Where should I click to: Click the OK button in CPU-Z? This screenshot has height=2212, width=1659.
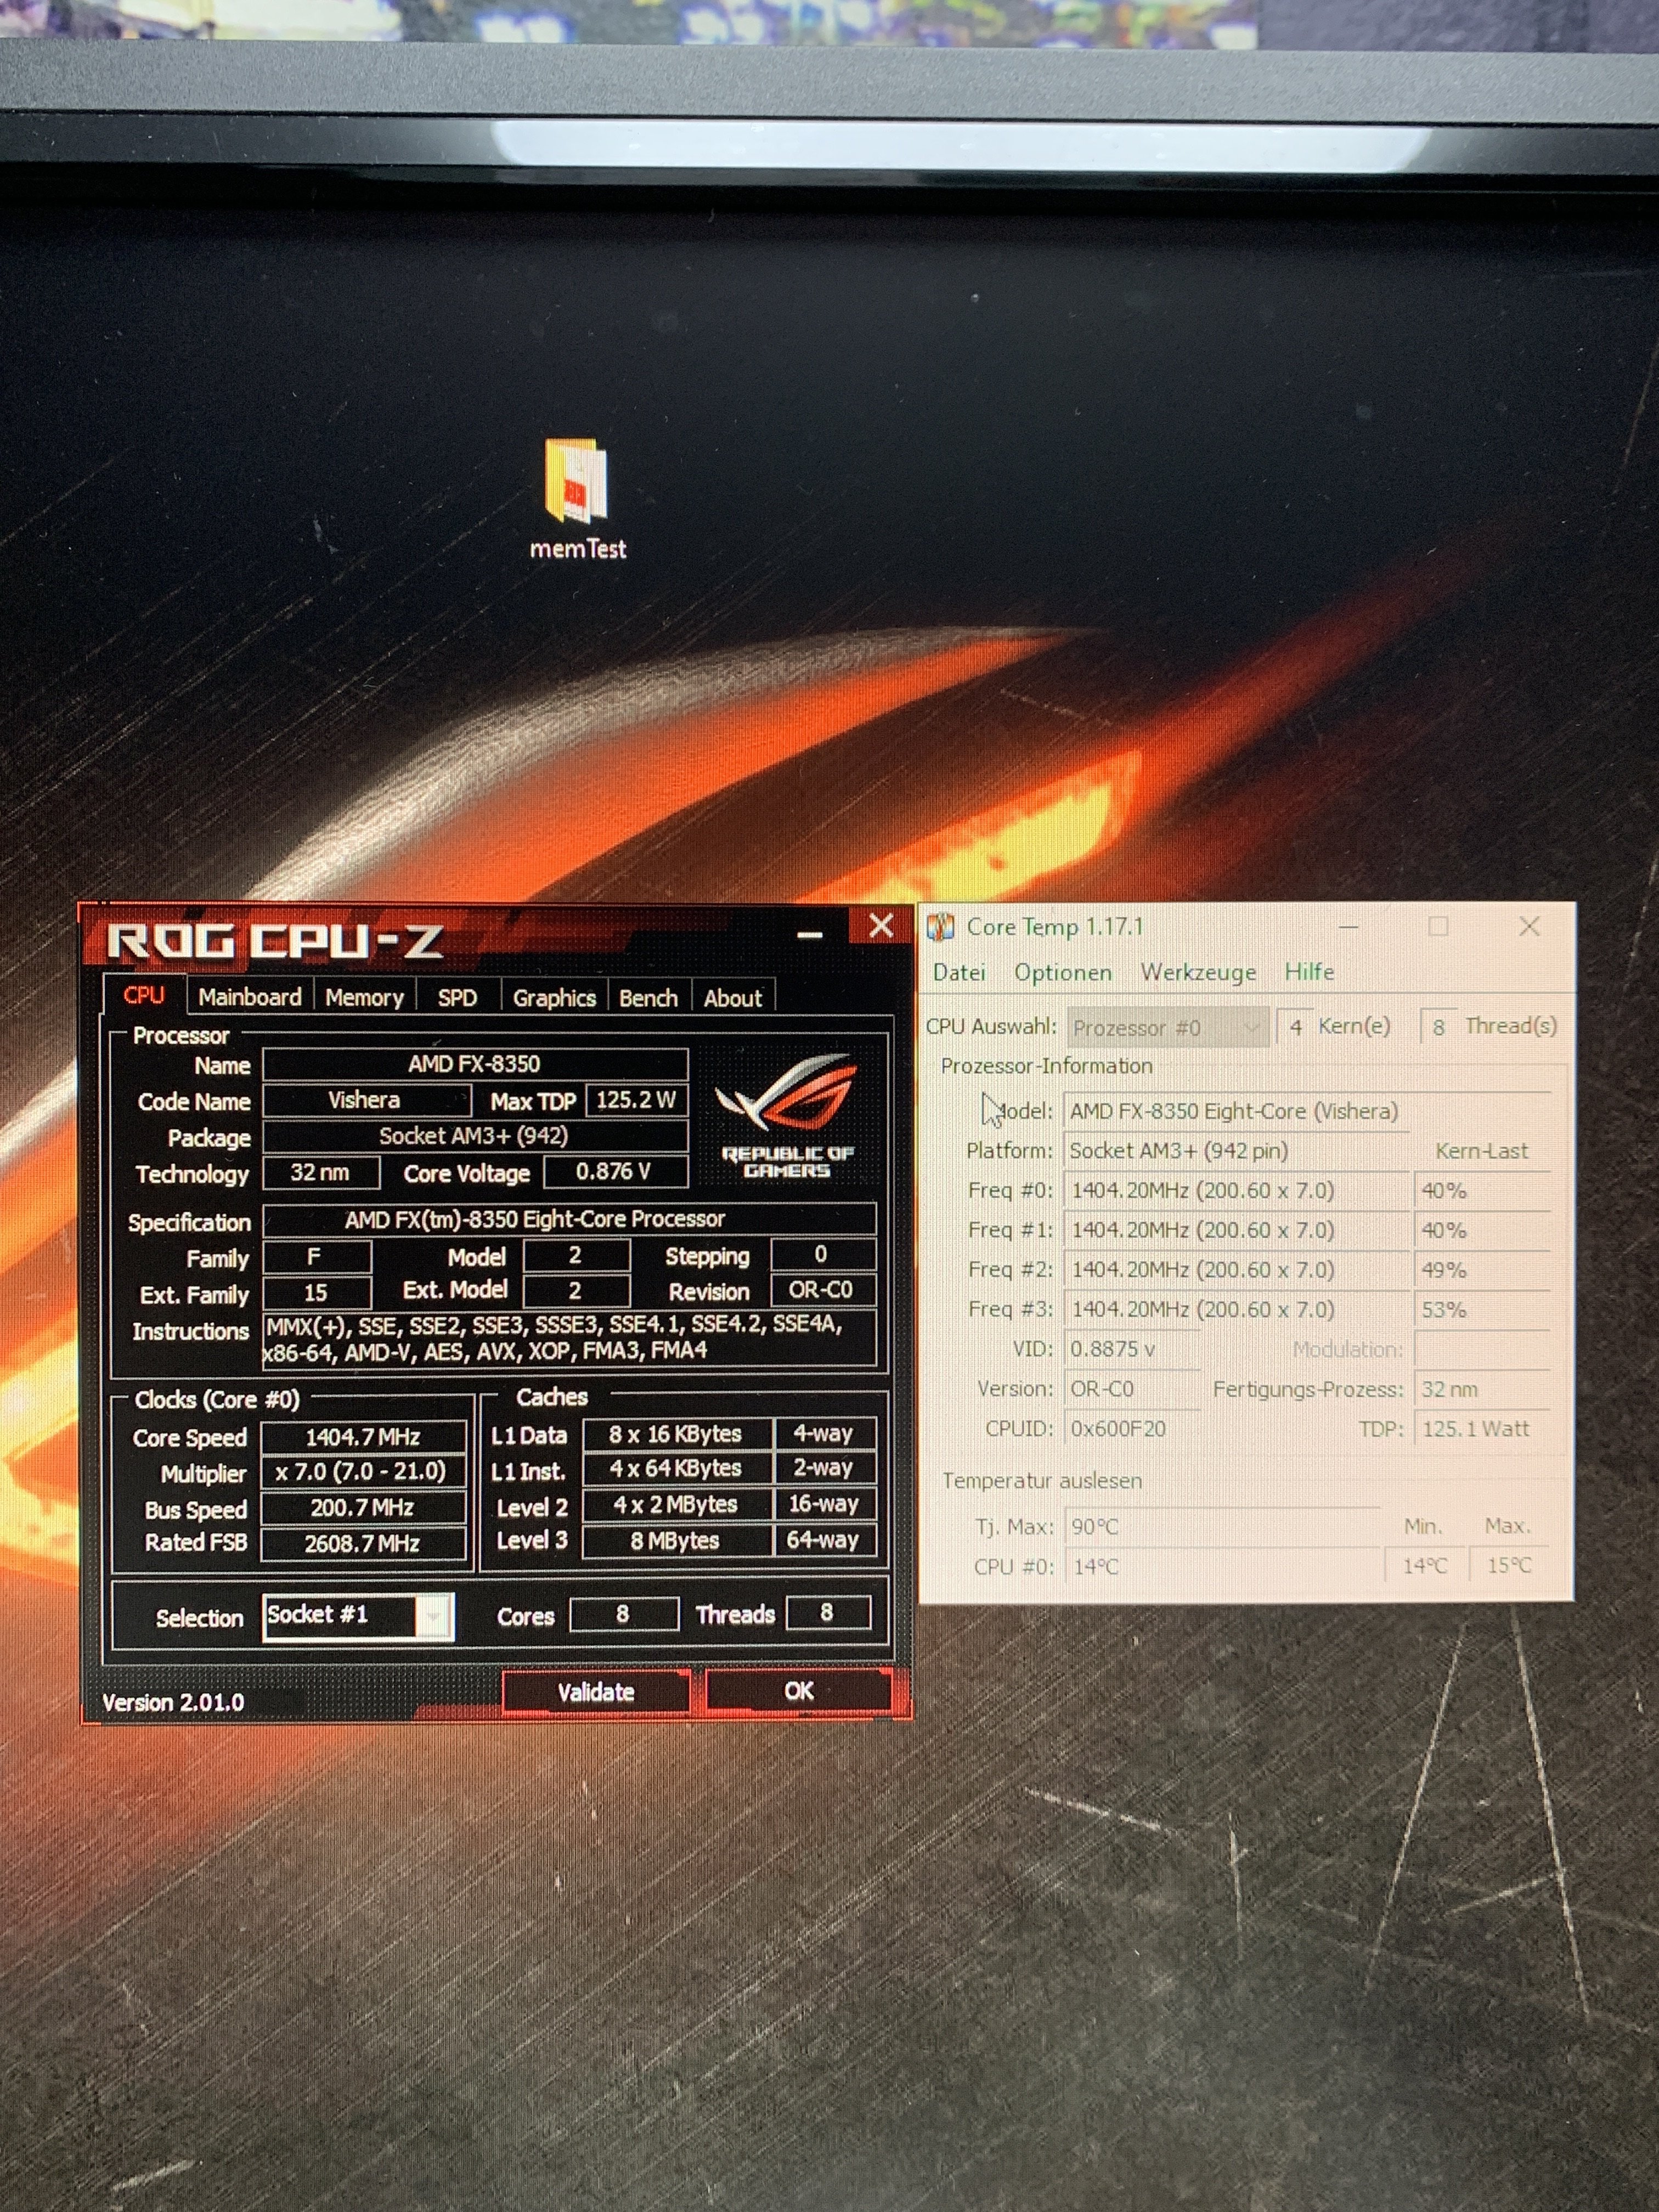(798, 1691)
